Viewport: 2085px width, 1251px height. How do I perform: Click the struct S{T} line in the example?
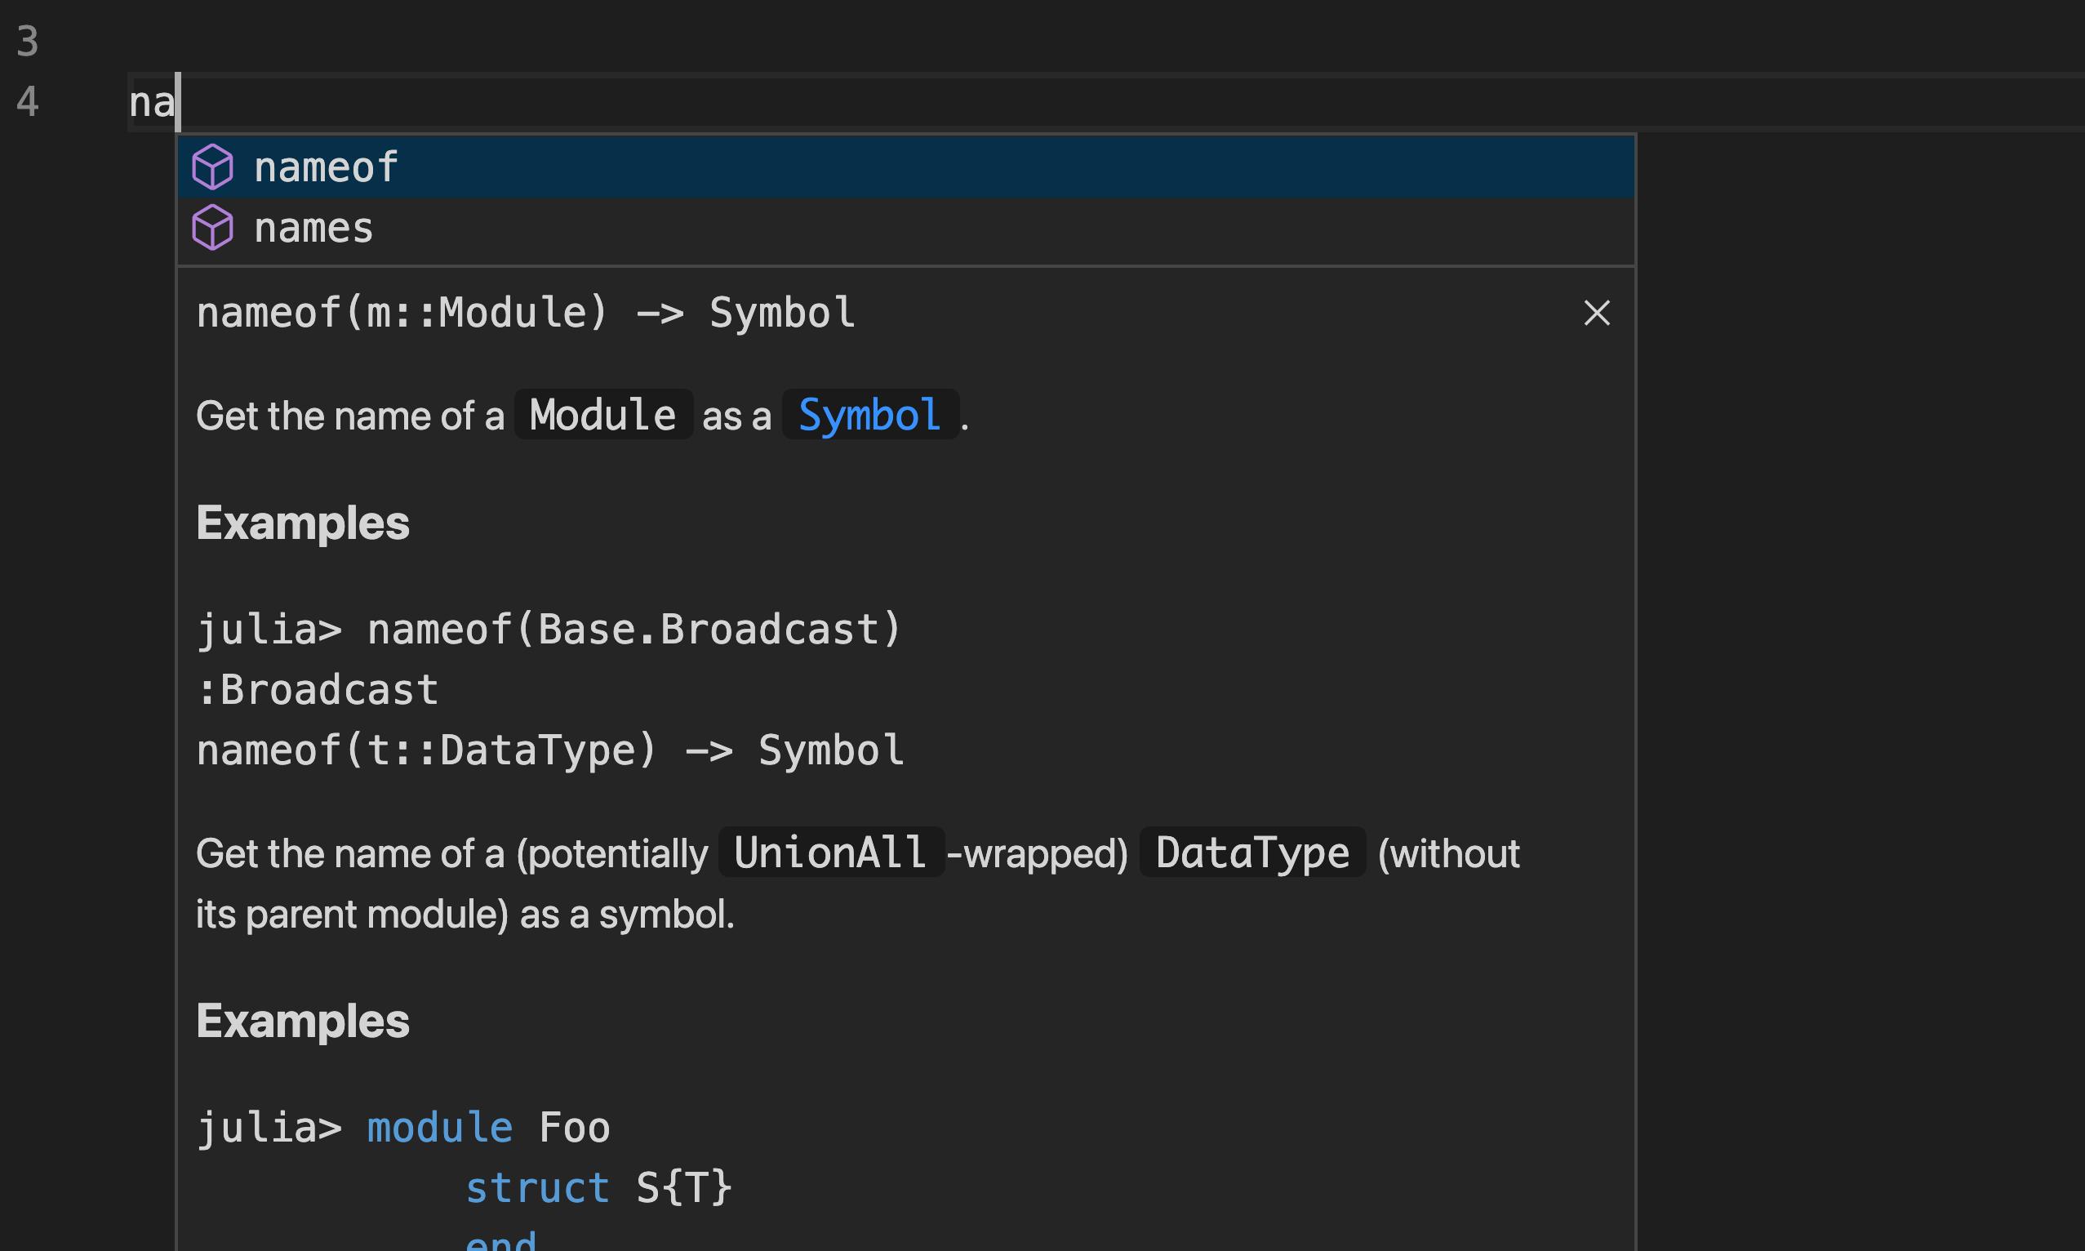(600, 1187)
